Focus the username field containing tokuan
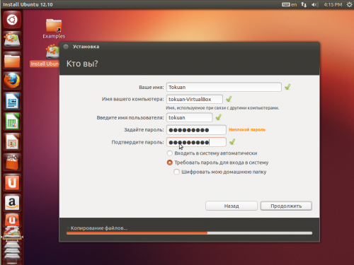Viewport: 354px width, 265px height. 189,117
